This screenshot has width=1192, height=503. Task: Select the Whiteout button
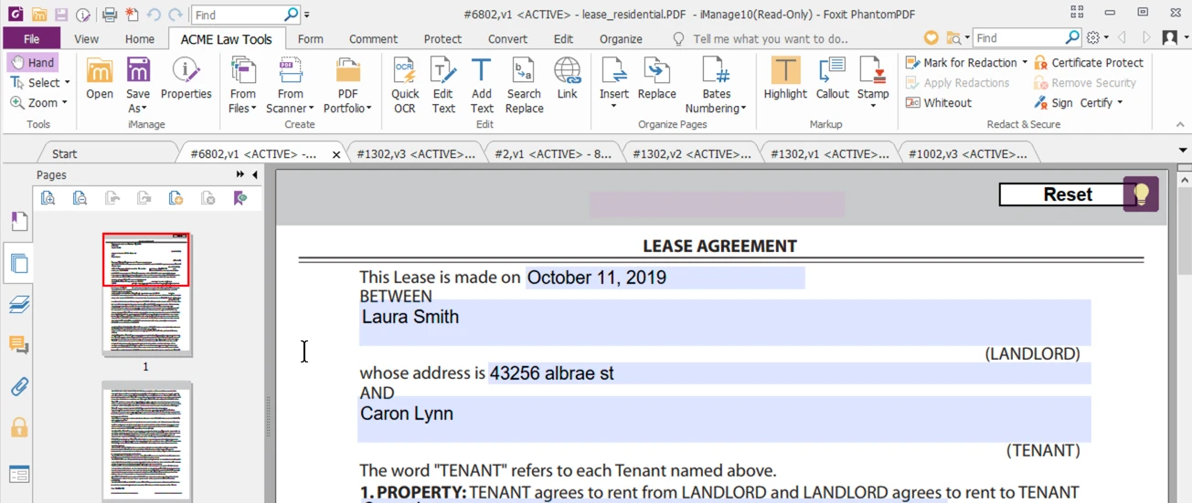click(x=939, y=102)
